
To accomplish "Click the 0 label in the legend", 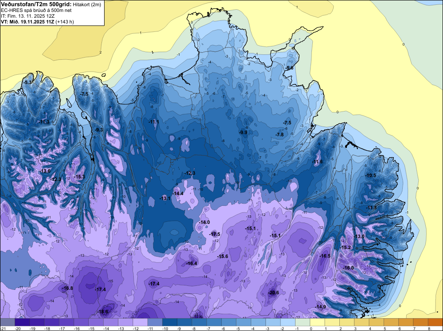I will 311,328.
